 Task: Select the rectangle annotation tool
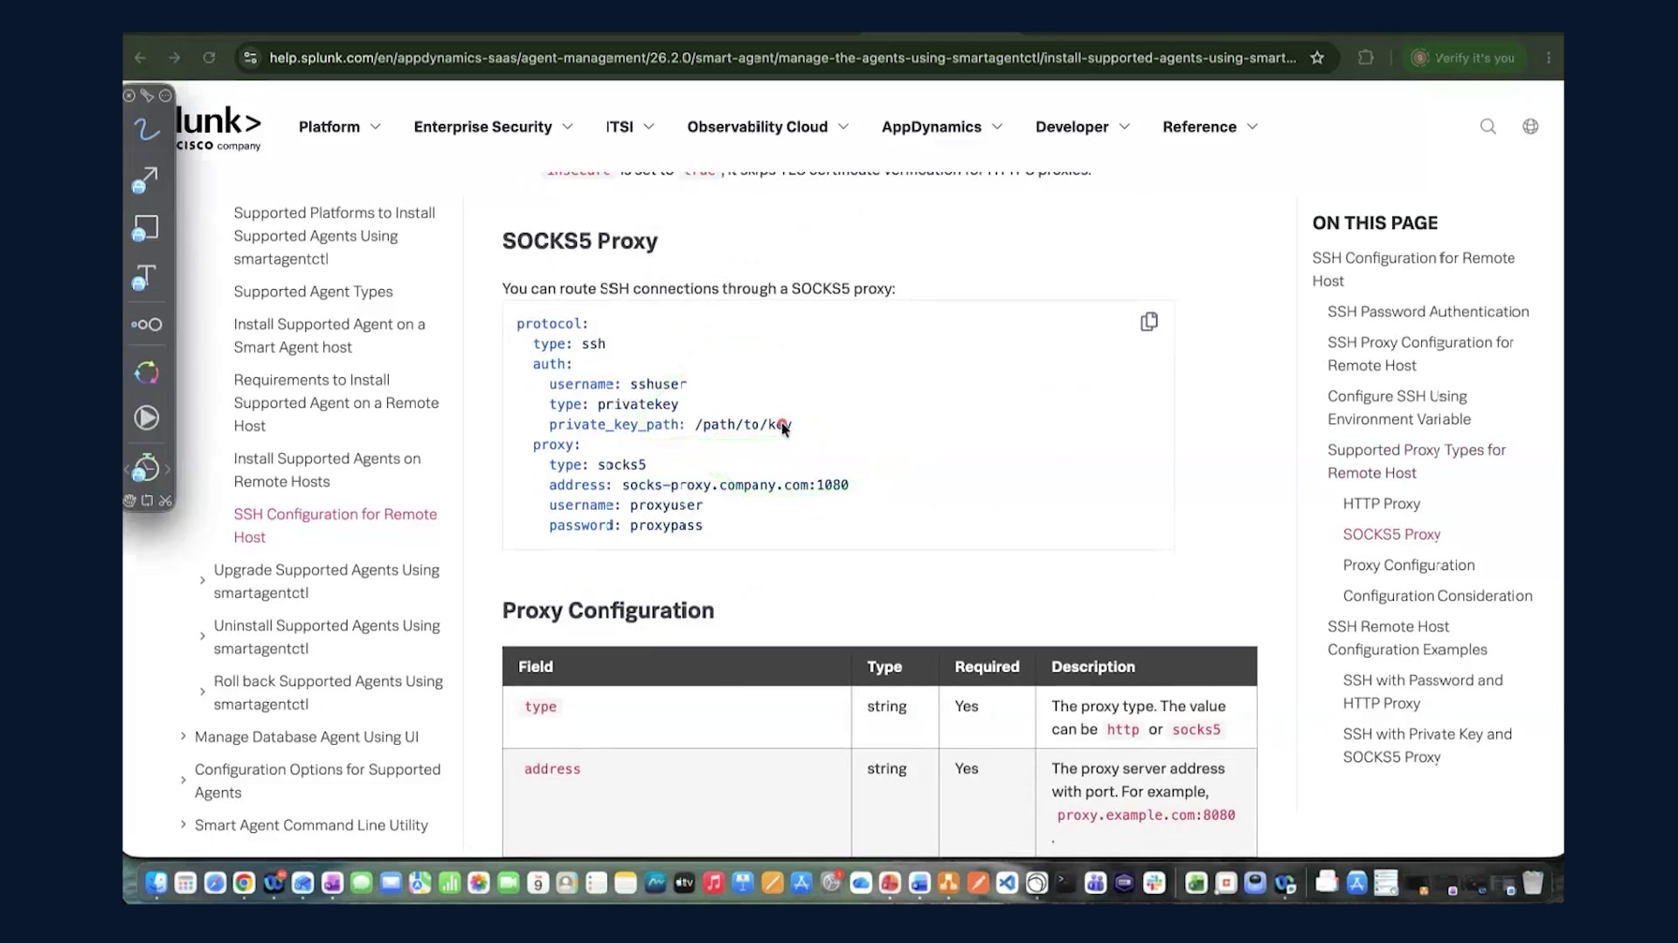145,228
